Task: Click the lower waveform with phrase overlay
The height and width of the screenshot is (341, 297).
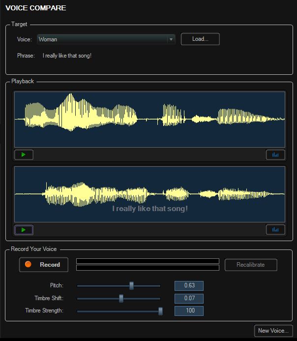Action: (x=149, y=194)
